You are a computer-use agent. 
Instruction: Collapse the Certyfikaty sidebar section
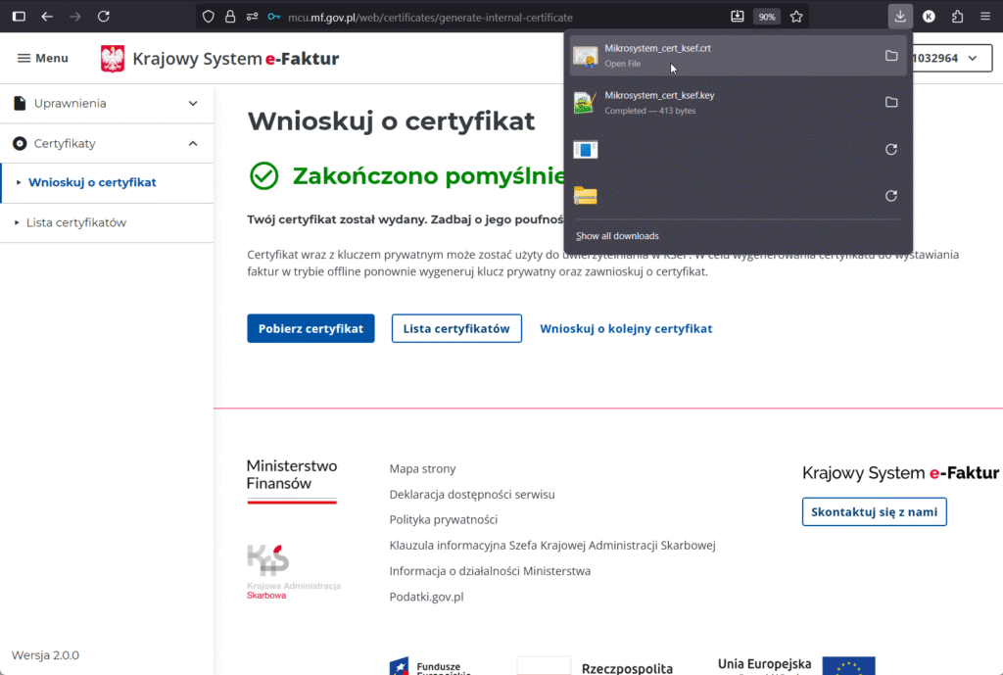tap(193, 144)
